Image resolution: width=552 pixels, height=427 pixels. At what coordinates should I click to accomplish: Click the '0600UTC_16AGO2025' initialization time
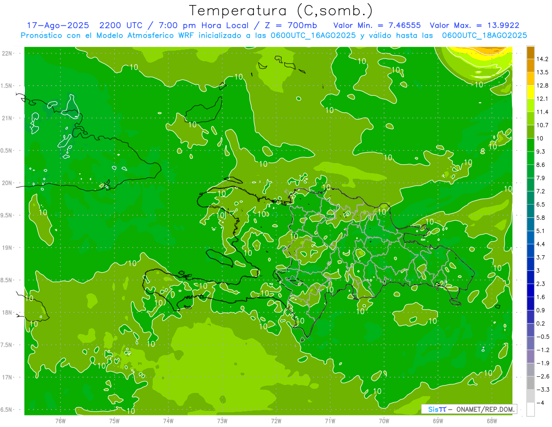[x=313, y=35]
